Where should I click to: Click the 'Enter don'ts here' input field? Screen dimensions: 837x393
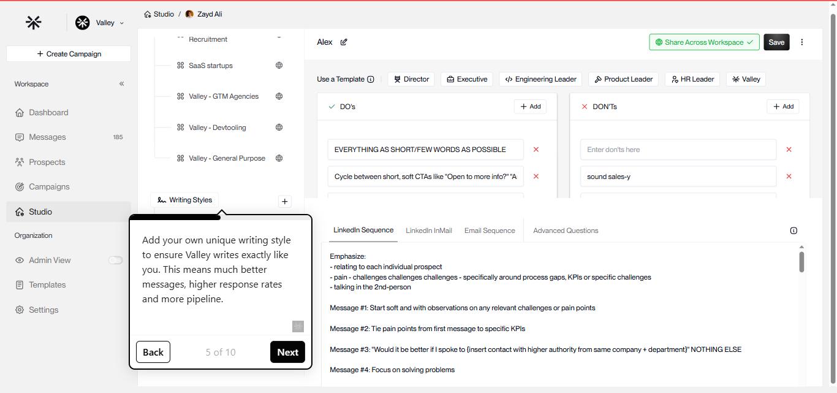678,149
